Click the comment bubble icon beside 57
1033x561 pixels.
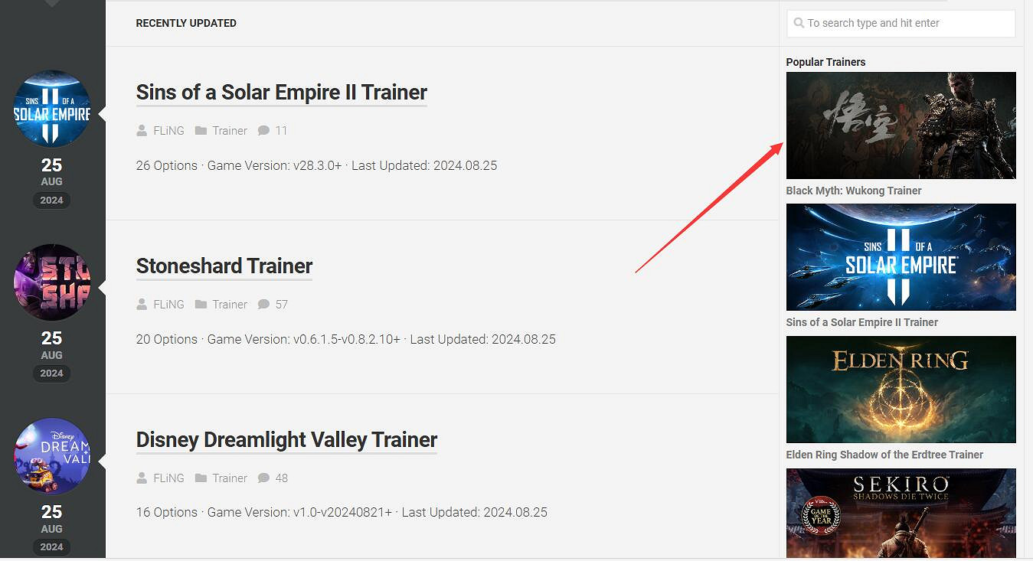coord(263,305)
